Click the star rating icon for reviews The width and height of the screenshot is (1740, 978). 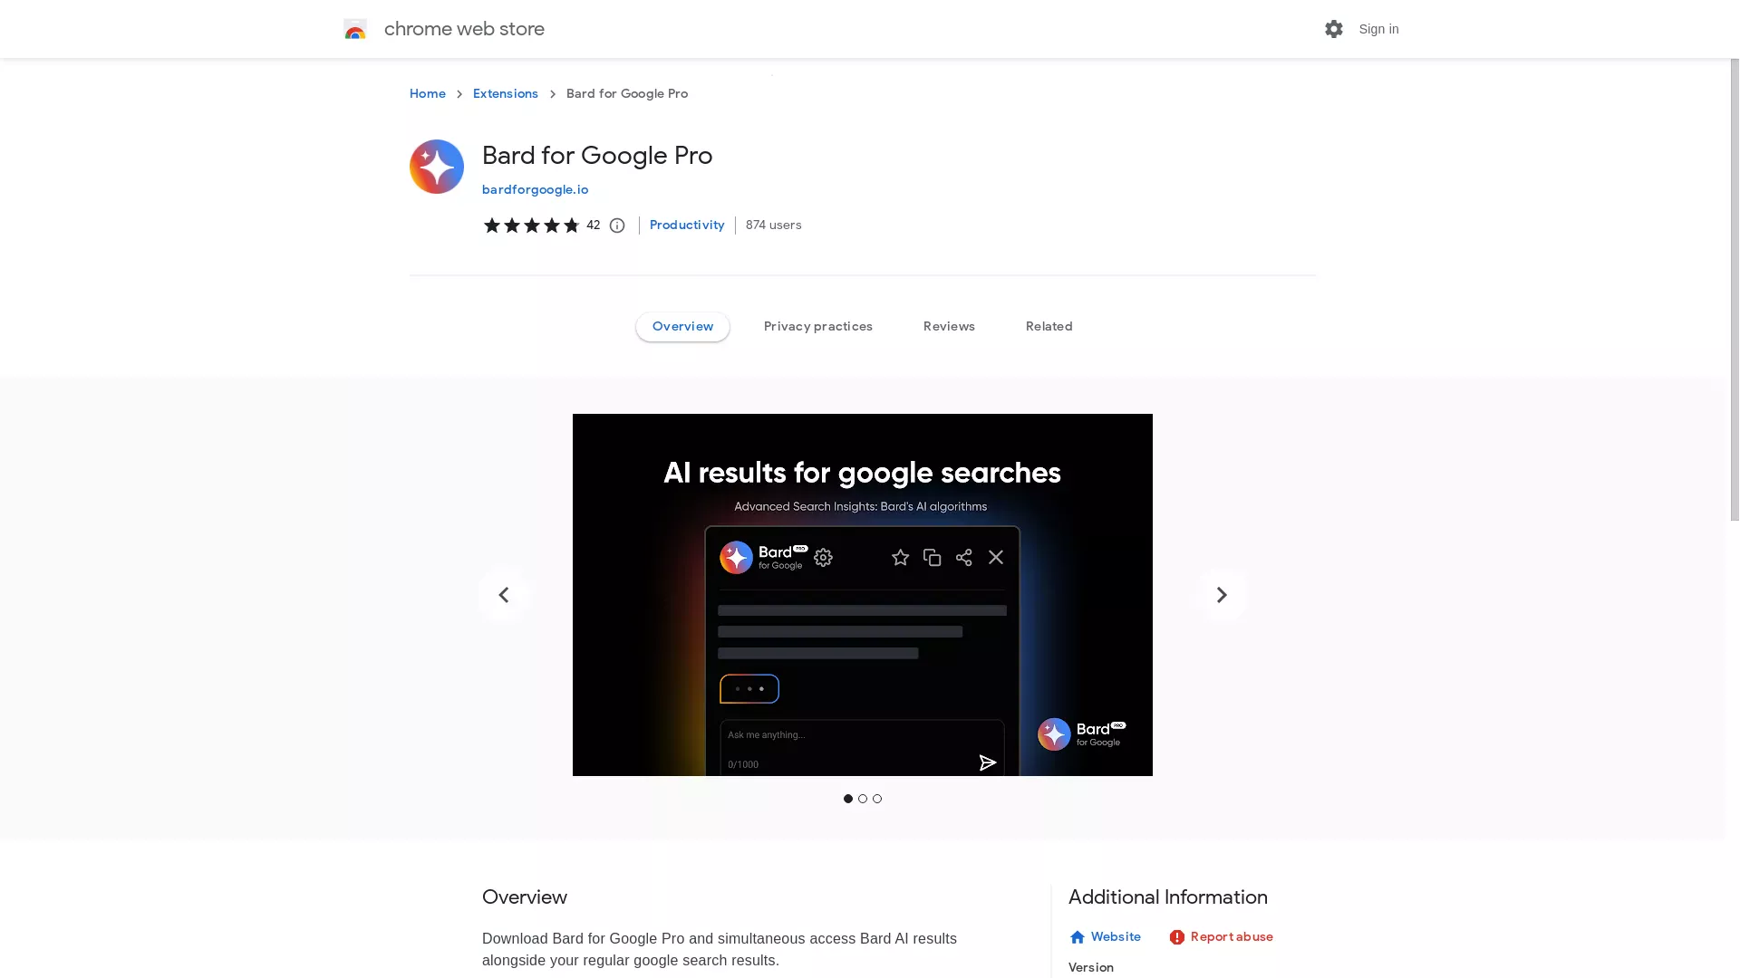pos(530,225)
